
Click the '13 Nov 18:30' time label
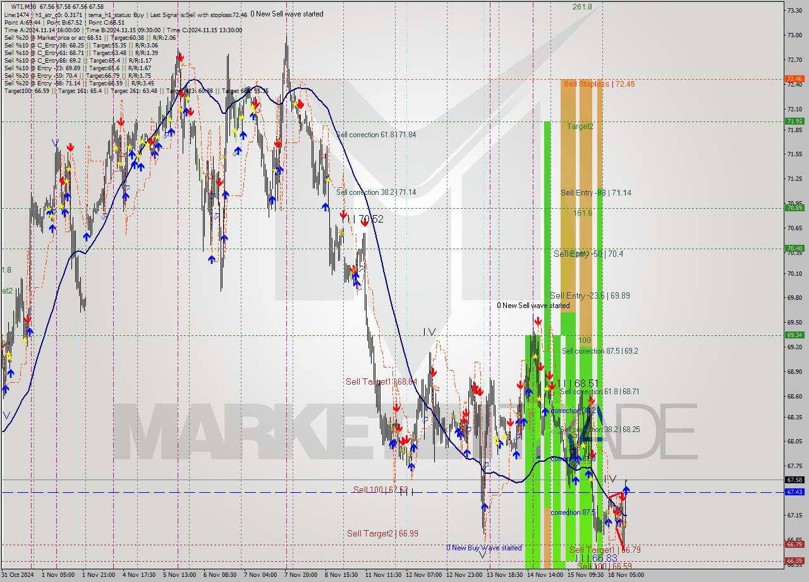505,575
